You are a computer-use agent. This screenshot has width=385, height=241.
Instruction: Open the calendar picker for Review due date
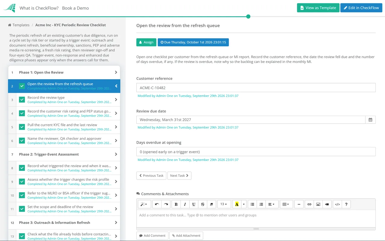[370, 120]
